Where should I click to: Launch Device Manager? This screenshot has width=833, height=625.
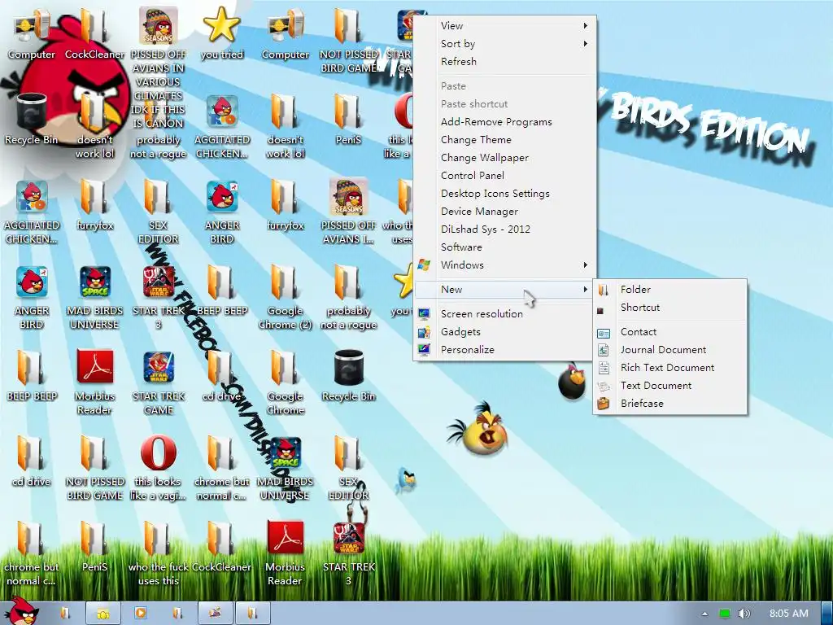tap(504, 212)
